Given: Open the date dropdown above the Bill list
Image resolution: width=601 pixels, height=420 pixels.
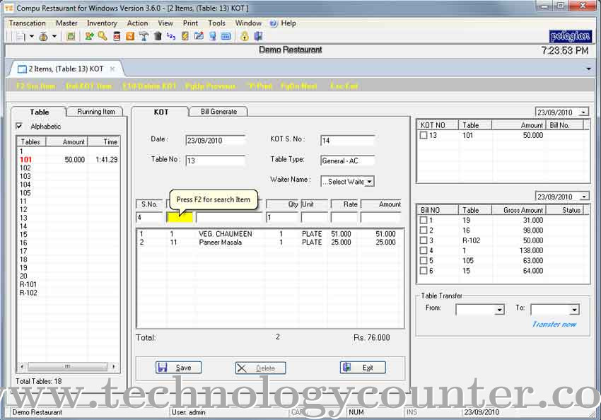Looking at the screenshot, I should click(584, 197).
